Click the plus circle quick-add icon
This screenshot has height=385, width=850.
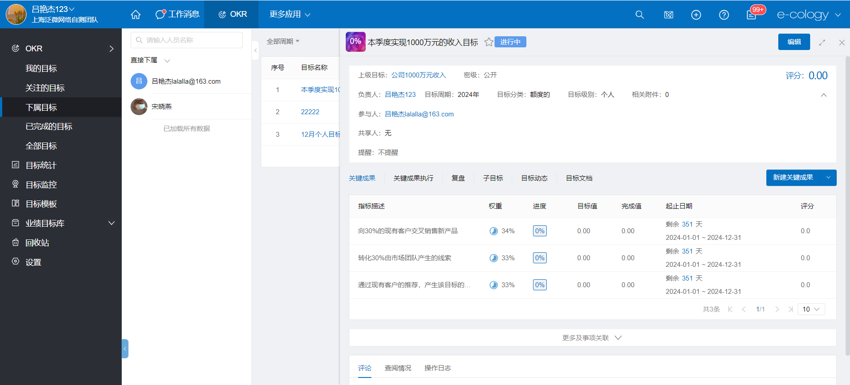(x=696, y=15)
